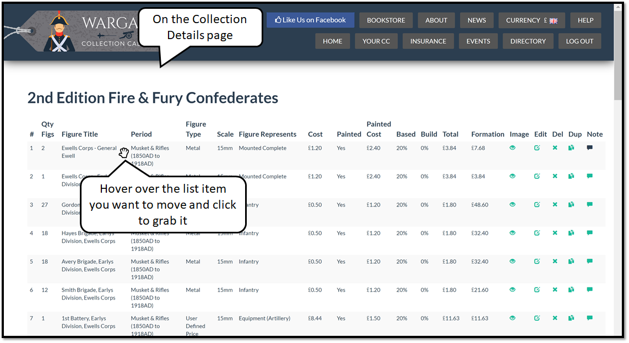The width and height of the screenshot is (629, 343).
Task: Select the 'Ewells Corps - General Ewell' title
Action: (89, 151)
